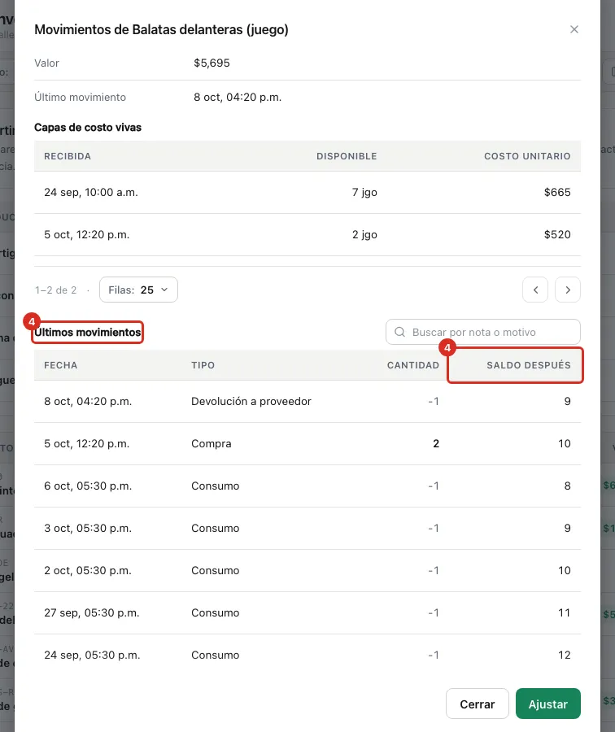Click the SALDO DESPUÉS column header

click(x=529, y=365)
